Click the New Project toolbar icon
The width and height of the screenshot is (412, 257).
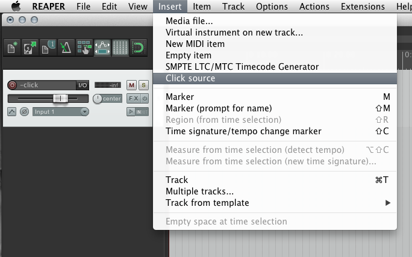click(x=12, y=48)
